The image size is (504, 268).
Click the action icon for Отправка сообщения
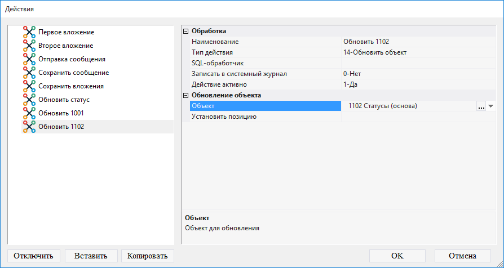[x=29, y=59]
